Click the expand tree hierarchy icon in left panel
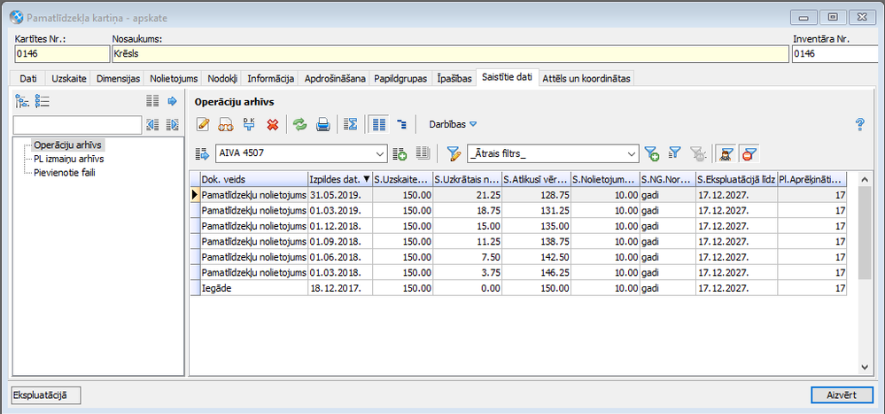The image size is (885, 414). [22, 102]
